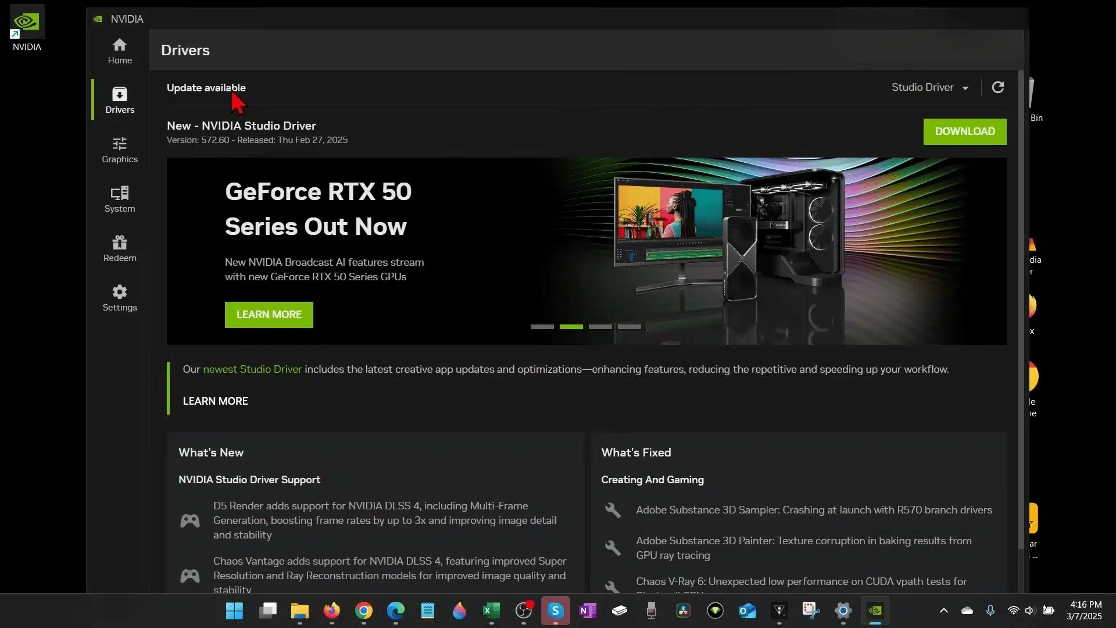Viewport: 1116px width, 628px height.
Task: Open Task View from the taskbar
Action: pyautogui.click(x=268, y=611)
